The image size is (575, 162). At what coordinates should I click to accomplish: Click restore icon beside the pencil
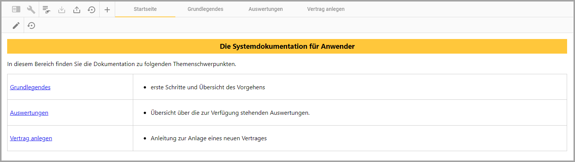tap(32, 25)
